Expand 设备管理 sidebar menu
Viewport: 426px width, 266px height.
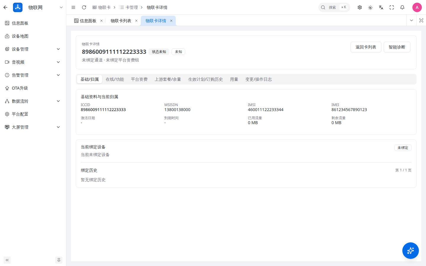[33, 49]
